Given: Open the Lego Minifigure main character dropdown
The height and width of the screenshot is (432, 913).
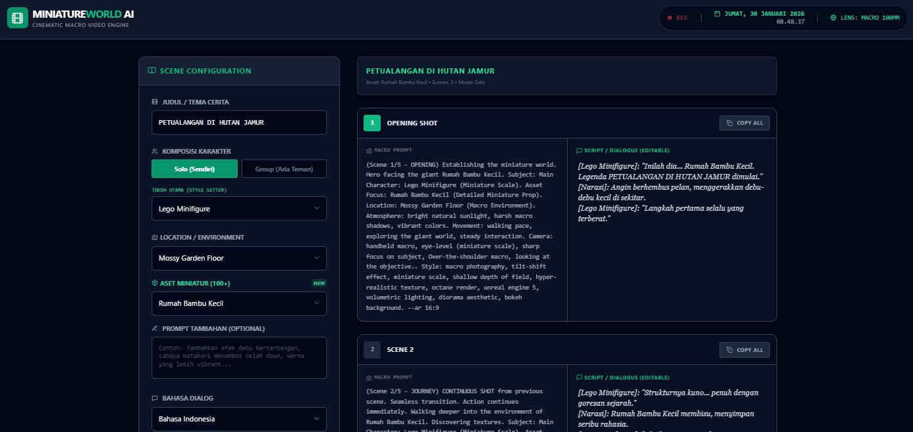Looking at the screenshot, I should 239,209.
